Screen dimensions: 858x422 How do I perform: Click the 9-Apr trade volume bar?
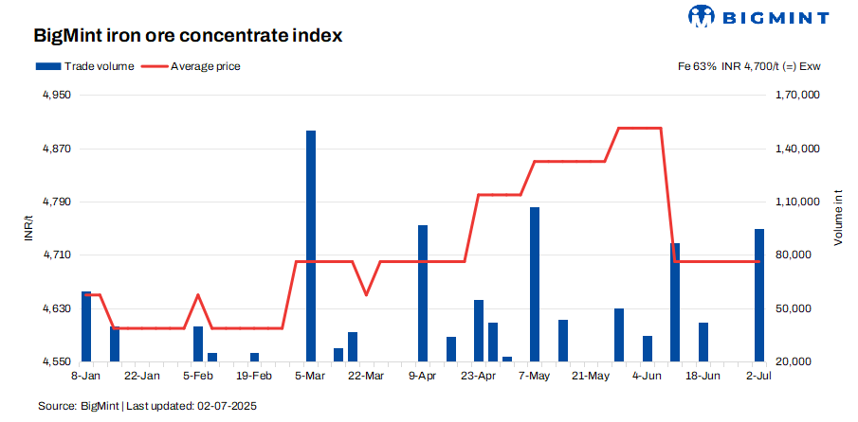(x=423, y=293)
